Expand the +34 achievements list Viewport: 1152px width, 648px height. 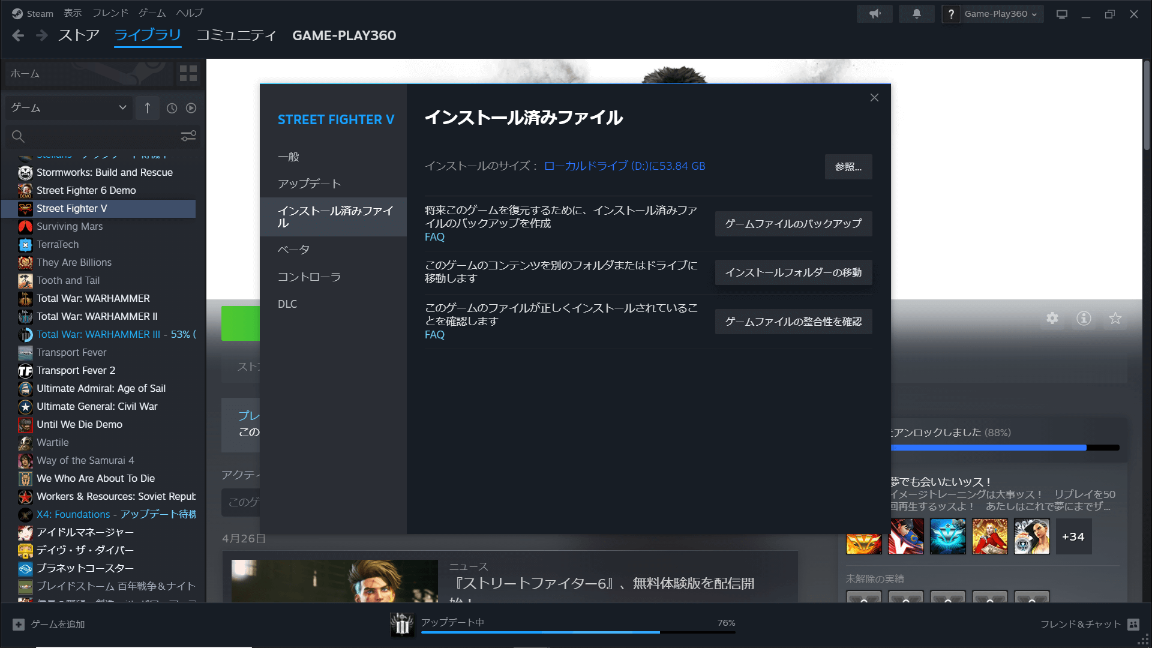1073,536
